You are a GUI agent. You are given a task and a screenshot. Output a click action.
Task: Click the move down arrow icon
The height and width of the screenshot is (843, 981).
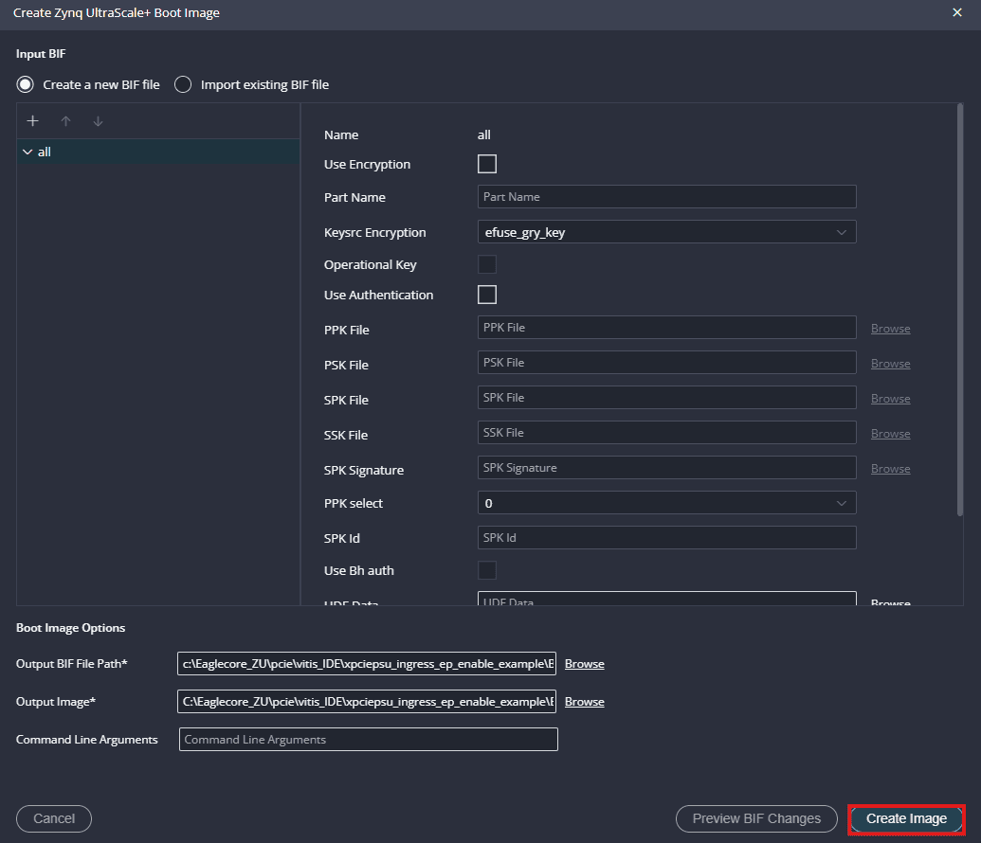pos(98,121)
